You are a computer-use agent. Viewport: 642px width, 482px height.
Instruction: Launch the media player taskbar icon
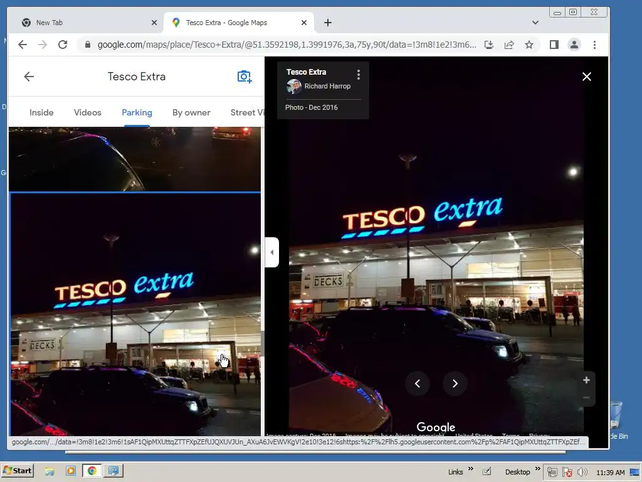pos(71,471)
